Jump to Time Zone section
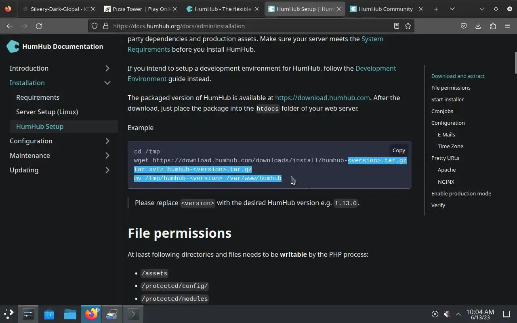Screen dimensions: 517x323 [450, 146]
